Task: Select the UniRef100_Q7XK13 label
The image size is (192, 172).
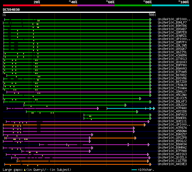Action: pyautogui.click(x=172, y=59)
